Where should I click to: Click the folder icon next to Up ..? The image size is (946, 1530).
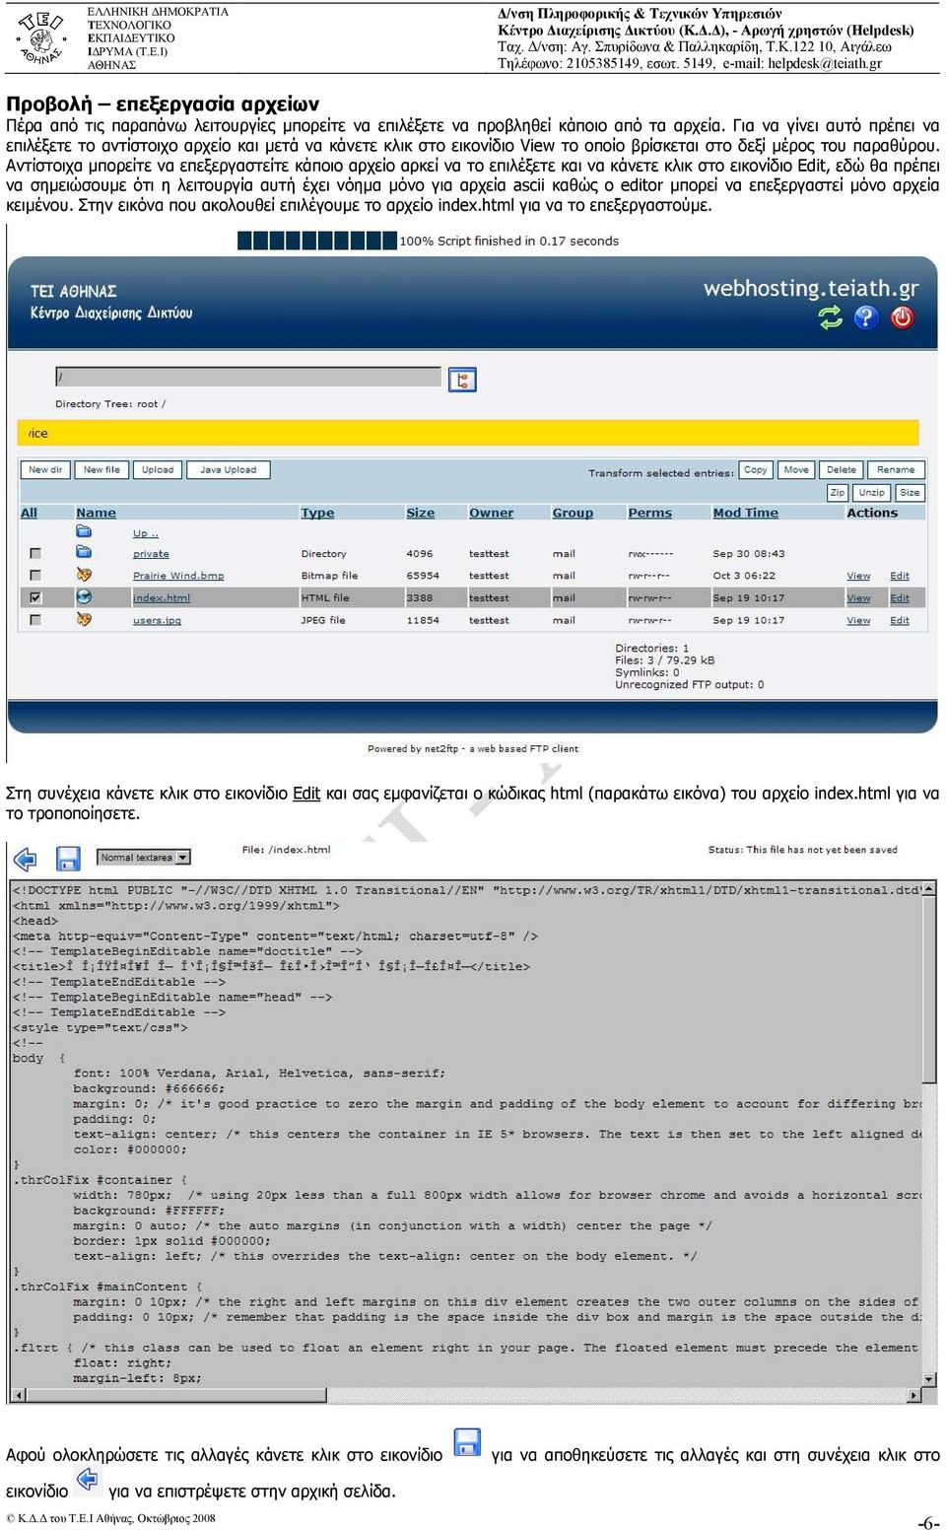pos(84,531)
